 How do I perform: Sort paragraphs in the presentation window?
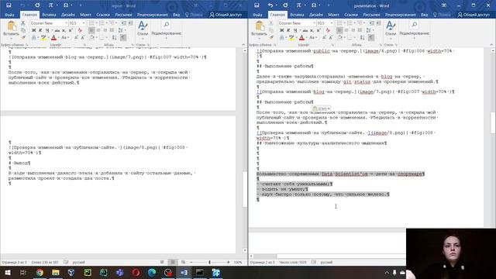coord(362,38)
